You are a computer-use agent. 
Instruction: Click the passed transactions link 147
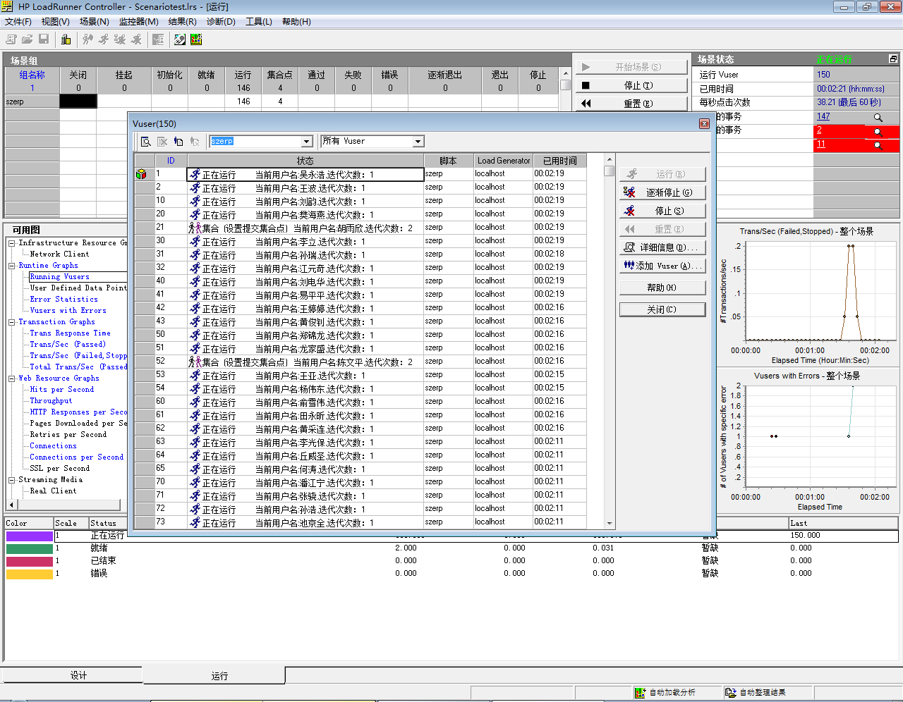pyautogui.click(x=823, y=116)
